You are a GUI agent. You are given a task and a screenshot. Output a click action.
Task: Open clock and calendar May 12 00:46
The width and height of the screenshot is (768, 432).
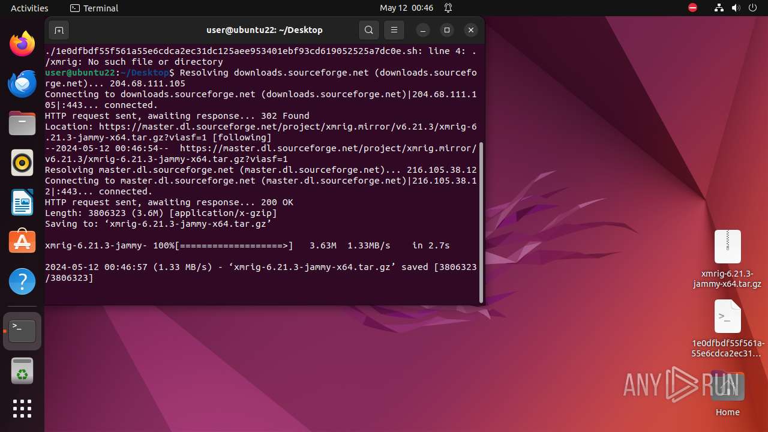pos(406,8)
